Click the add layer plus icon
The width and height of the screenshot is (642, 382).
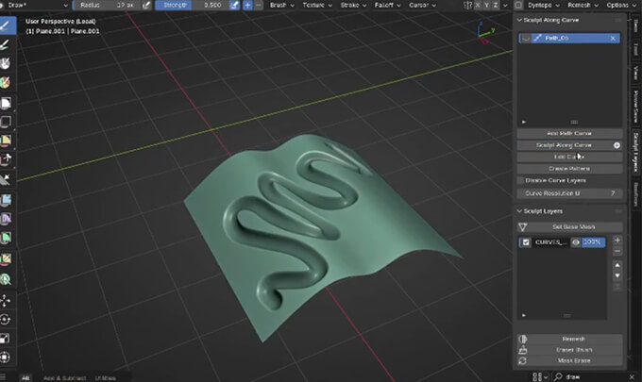tap(617, 241)
